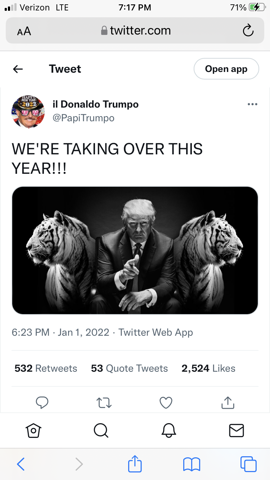
Task: Tap the twitter.com address field
Action: click(136, 31)
